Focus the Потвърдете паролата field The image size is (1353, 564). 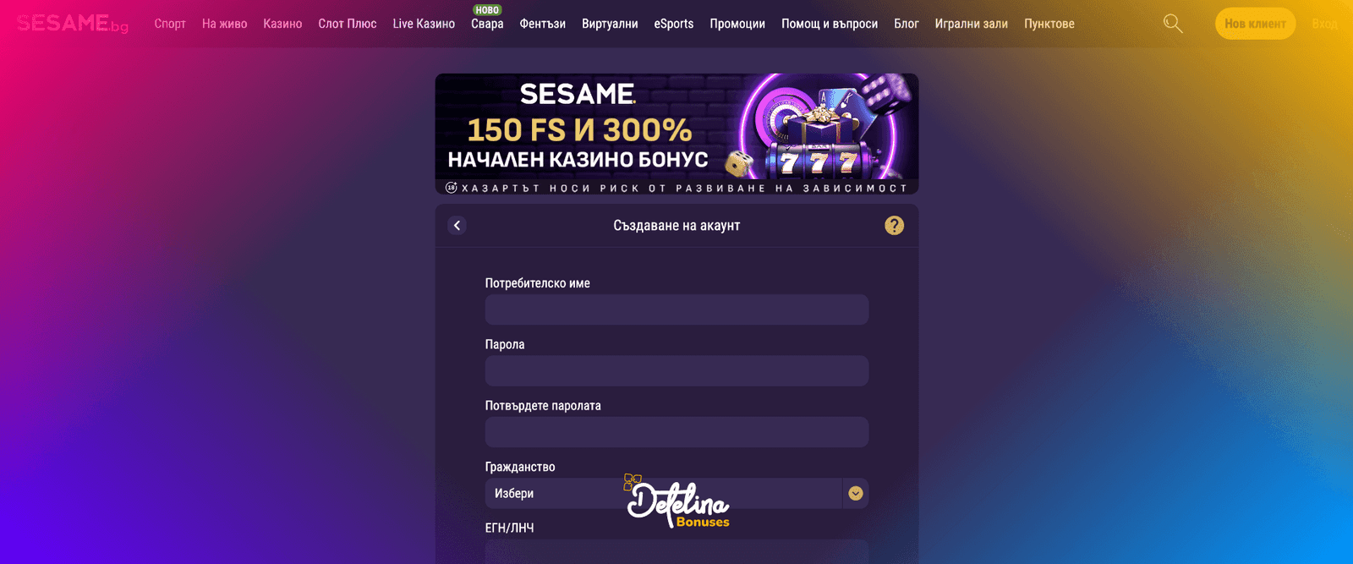pyautogui.click(x=676, y=432)
